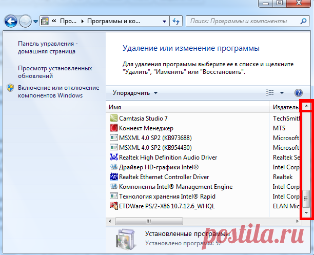Select the ETDWare PS/2-X86 program icon
314x255 pixels.
click(x=114, y=206)
